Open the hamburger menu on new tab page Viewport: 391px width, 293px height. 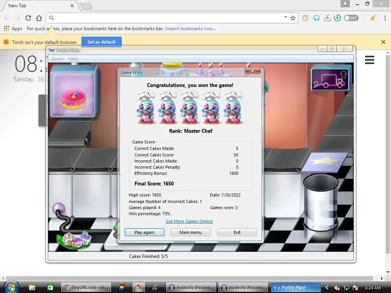[x=369, y=60]
